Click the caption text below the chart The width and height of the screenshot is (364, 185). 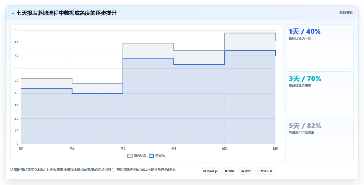[93, 170]
